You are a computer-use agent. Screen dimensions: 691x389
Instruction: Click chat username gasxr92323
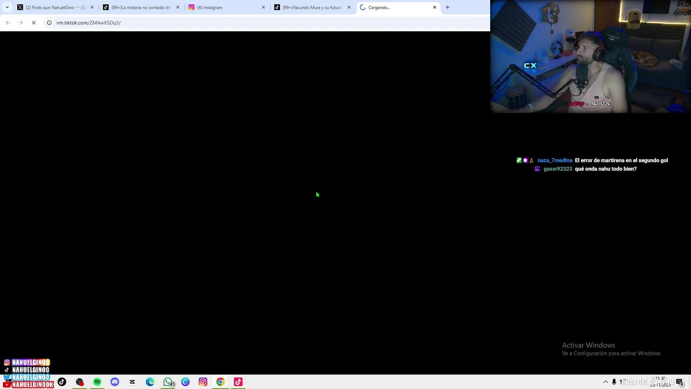tap(558, 169)
